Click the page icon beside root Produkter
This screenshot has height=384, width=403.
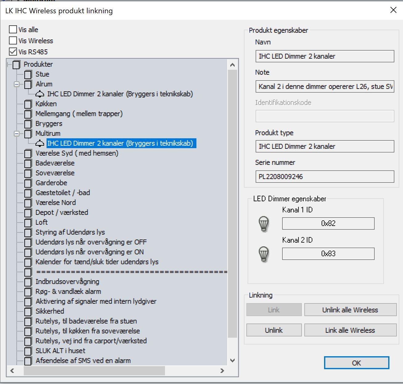16,65
